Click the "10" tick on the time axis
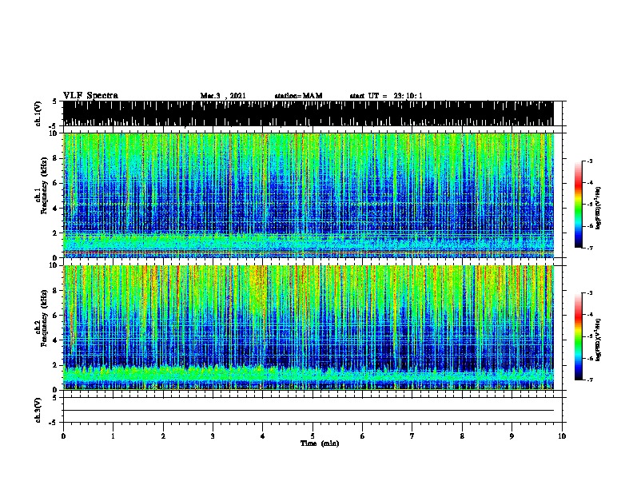Viewport: 633px width, 489px height. point(562,436)
